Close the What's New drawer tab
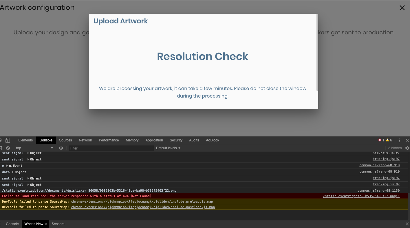 pos(46,224)
